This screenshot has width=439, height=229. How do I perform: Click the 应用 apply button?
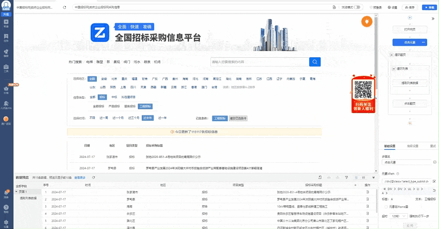coord(409,225)
